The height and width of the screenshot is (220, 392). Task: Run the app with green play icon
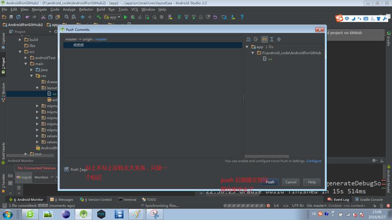coord(125,17)
